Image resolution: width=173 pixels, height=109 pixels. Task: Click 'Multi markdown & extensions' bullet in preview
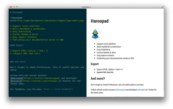click(109, 47)
